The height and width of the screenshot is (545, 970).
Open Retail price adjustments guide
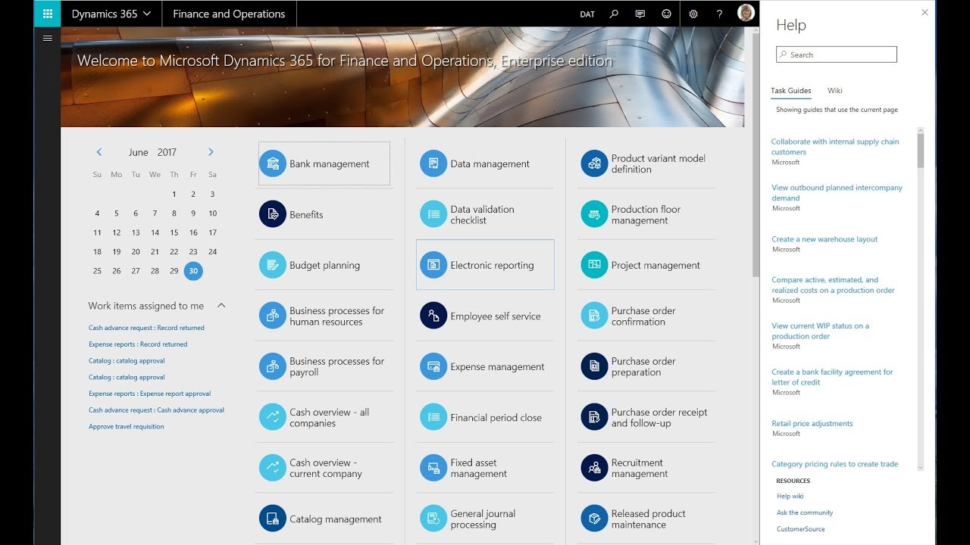click(812, 424)
